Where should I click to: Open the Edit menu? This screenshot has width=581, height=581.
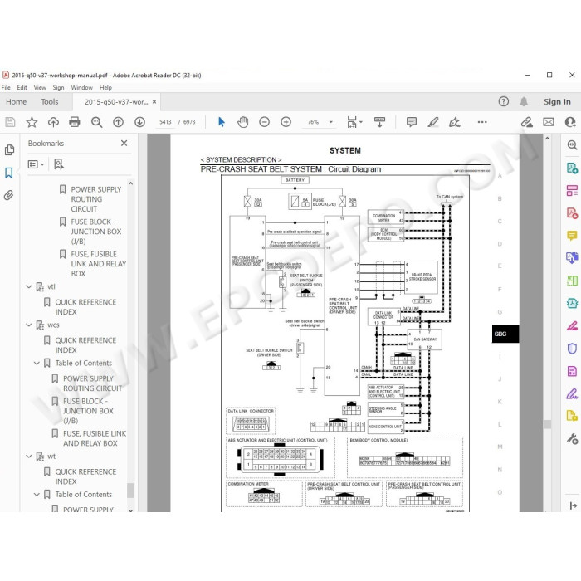pyautogui.click(x=22, y=87)
